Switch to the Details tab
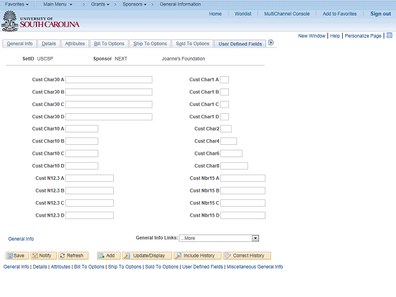This screenshot has height=297, width=396. point(49,44)
